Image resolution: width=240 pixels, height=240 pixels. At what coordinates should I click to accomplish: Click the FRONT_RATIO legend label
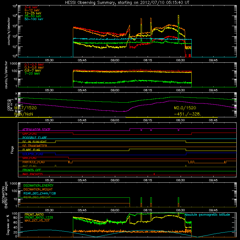34,214
